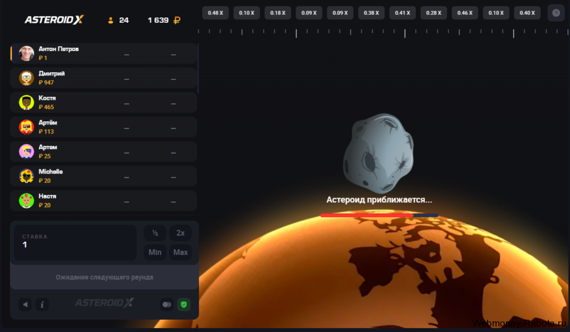This screenshot has height=332, width=570.
Task: Open game info icon
Action: click(x=42, y=304)
